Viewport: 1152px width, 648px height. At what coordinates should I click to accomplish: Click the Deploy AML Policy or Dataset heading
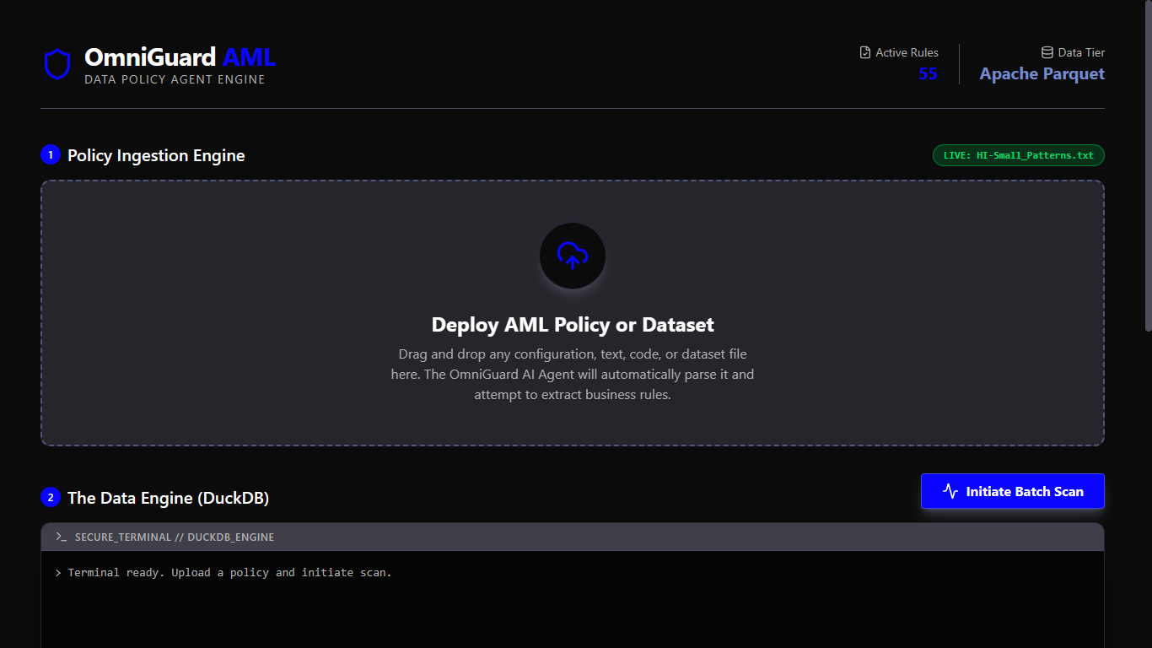573,325
